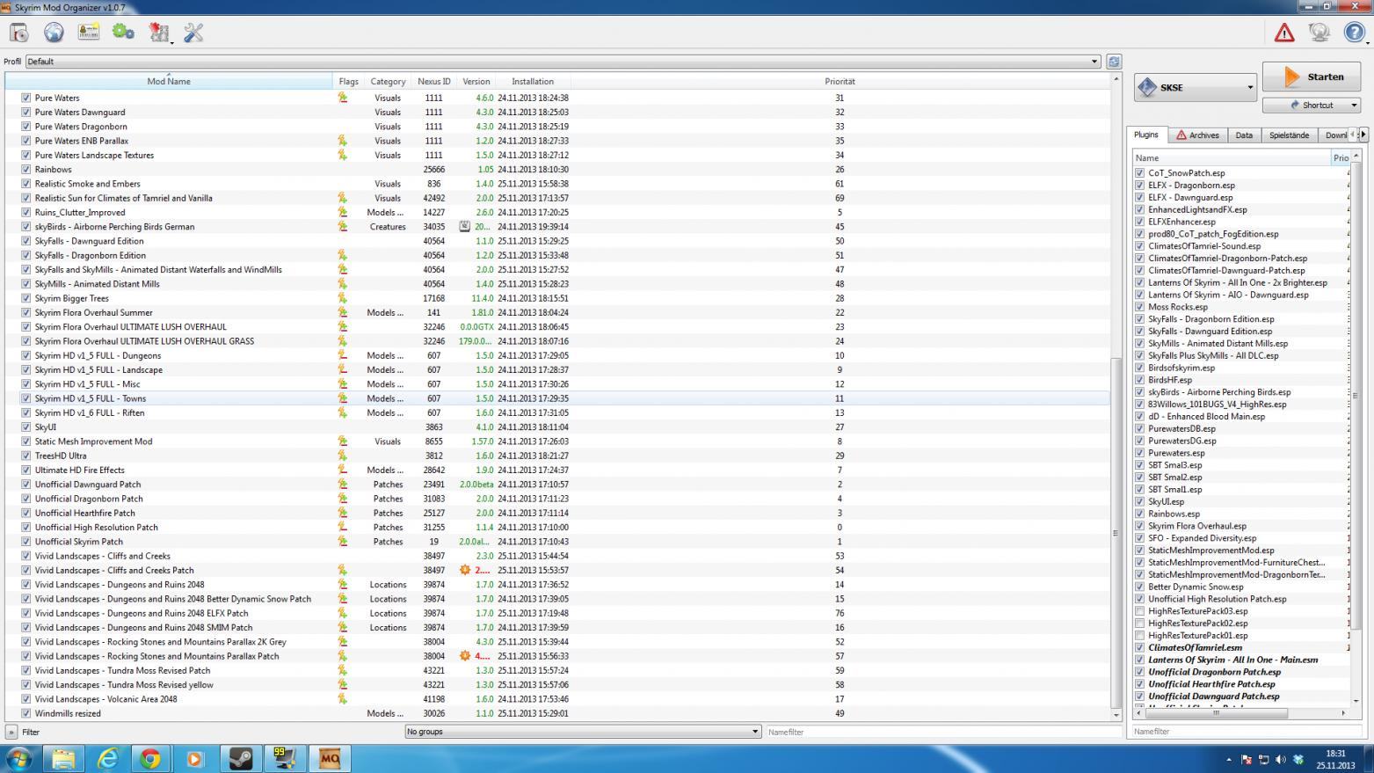
Task: Open settings wrench and screwdriver icon
Action: [x=193, y=33]
